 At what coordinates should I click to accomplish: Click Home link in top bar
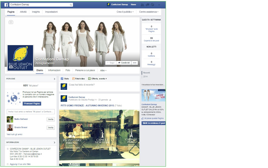tap(134, 4)
